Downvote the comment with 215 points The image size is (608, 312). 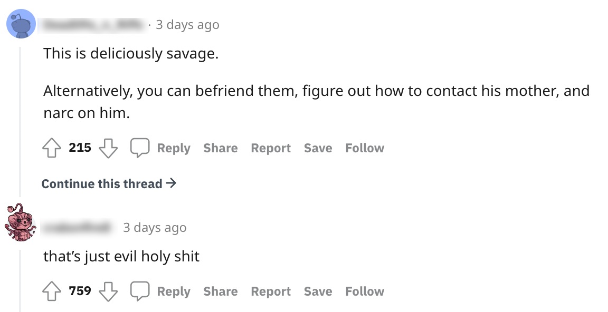point(108,148)
